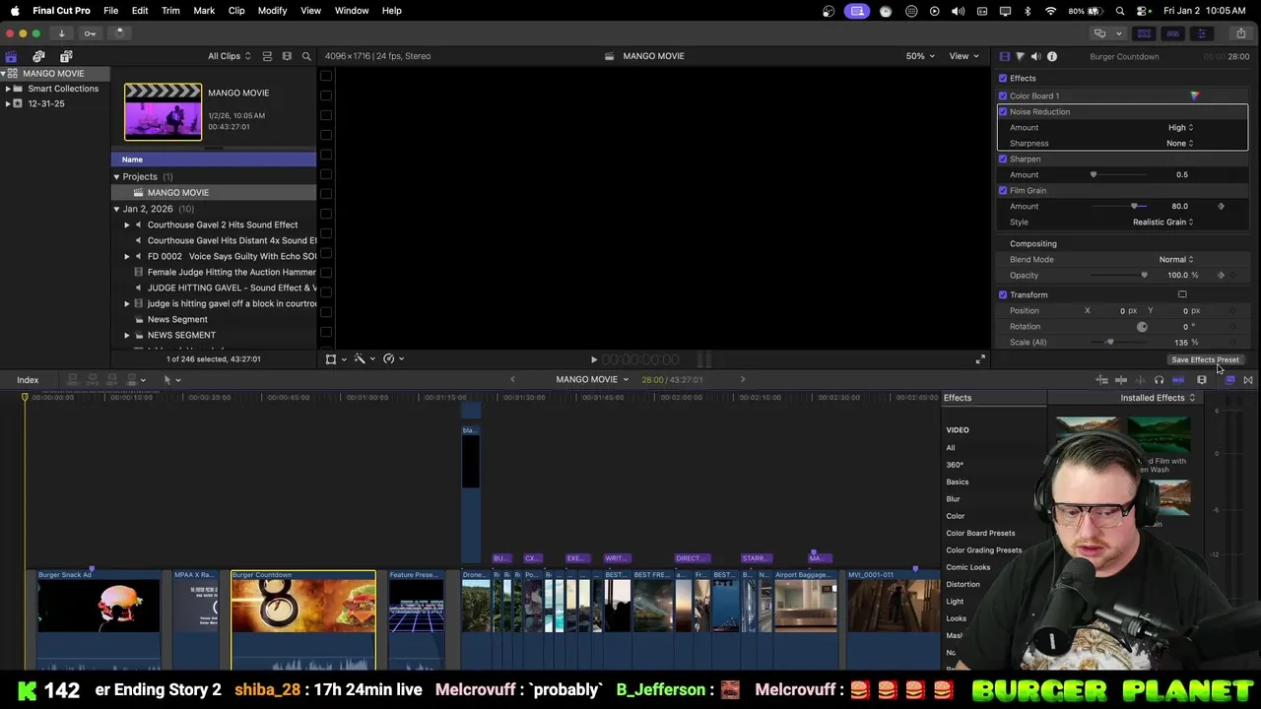1261x709 pixels.
Task: Select the Color Board Presets category
Action: click(980, 534)
